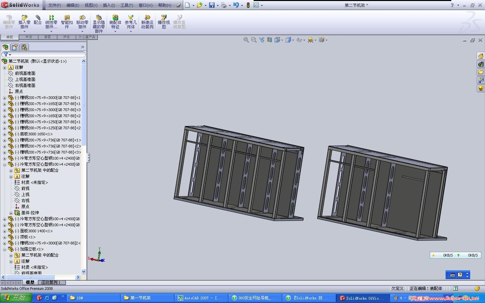Open 360安全网址导航 taskbar button
The width and height of the screenshot is (485, 303).
coord(255,298)
